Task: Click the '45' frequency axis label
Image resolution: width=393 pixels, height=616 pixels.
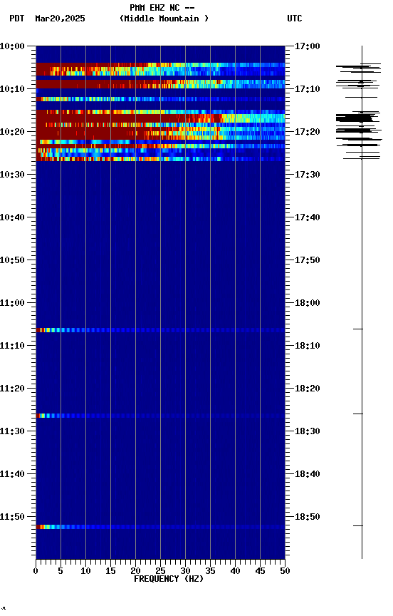Action: coord(260,571)
